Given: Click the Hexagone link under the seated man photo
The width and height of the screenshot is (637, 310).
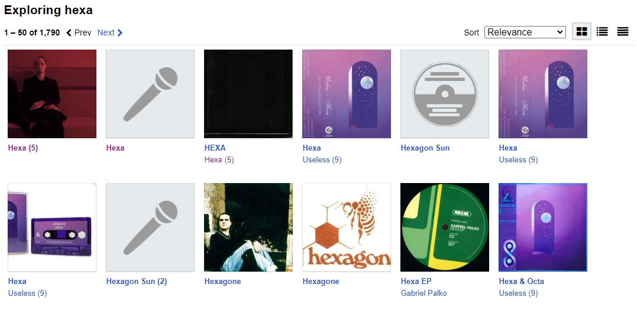Looking at the screenshot, I should [x=222, y=281].
